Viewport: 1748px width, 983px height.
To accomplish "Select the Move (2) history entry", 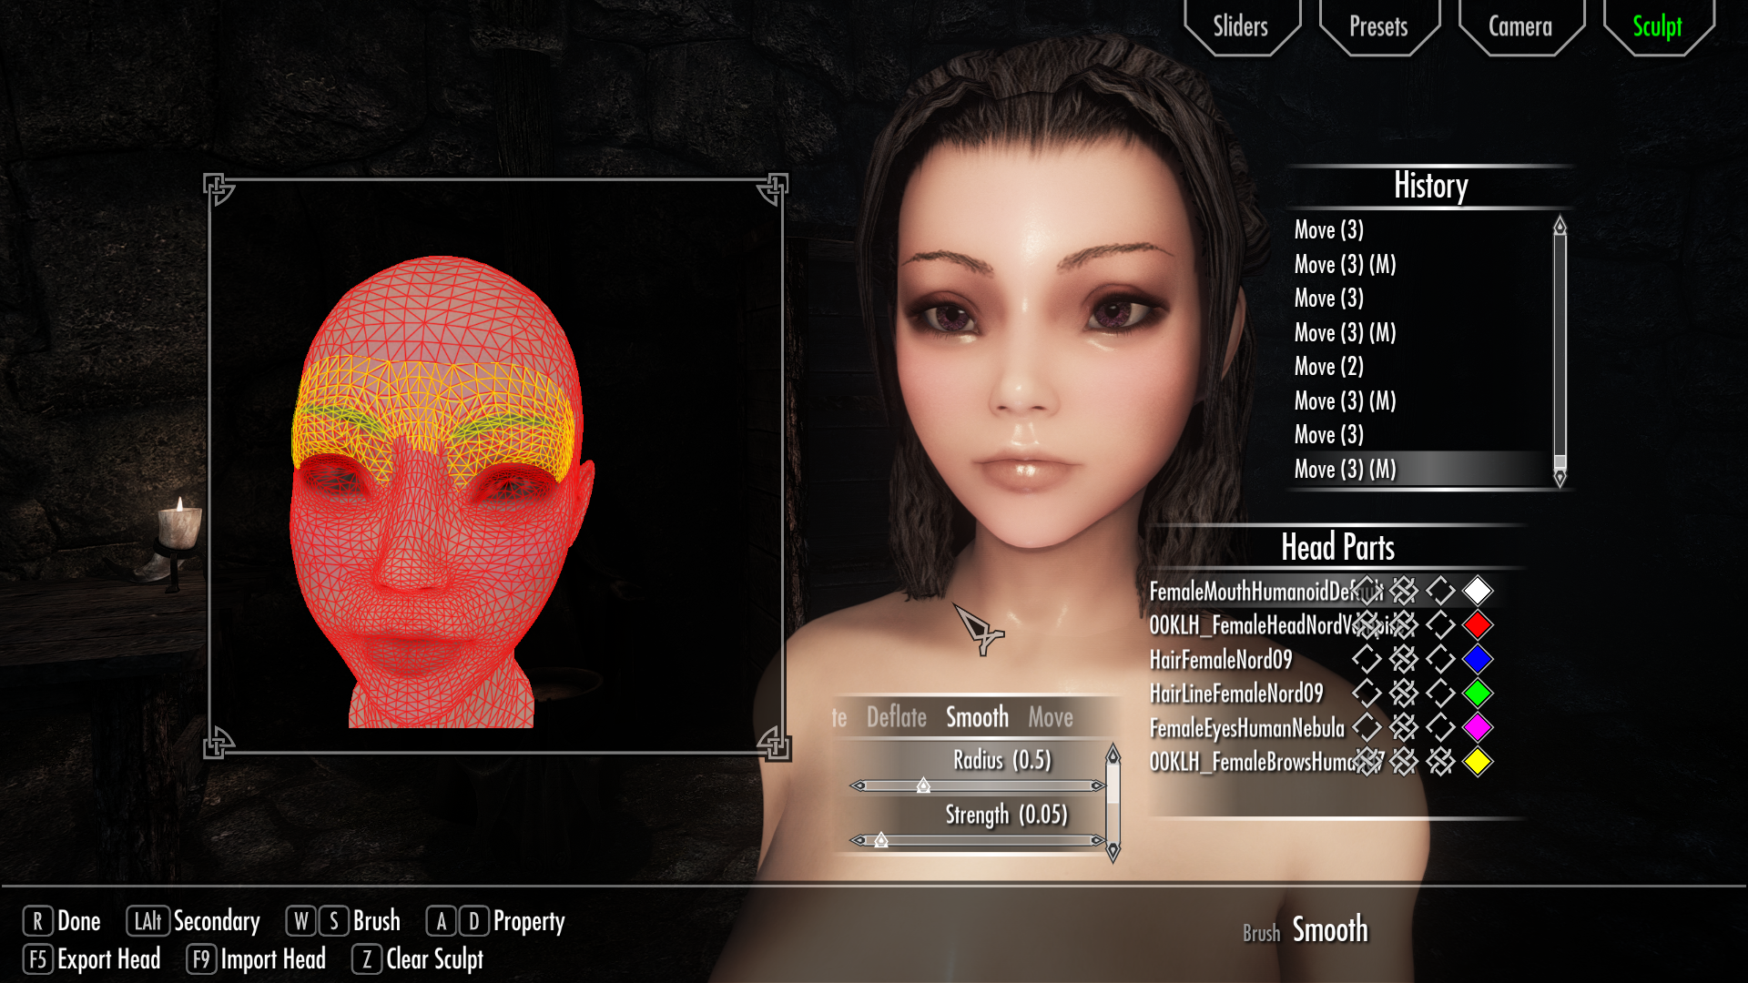I will tap(1328, 367).
